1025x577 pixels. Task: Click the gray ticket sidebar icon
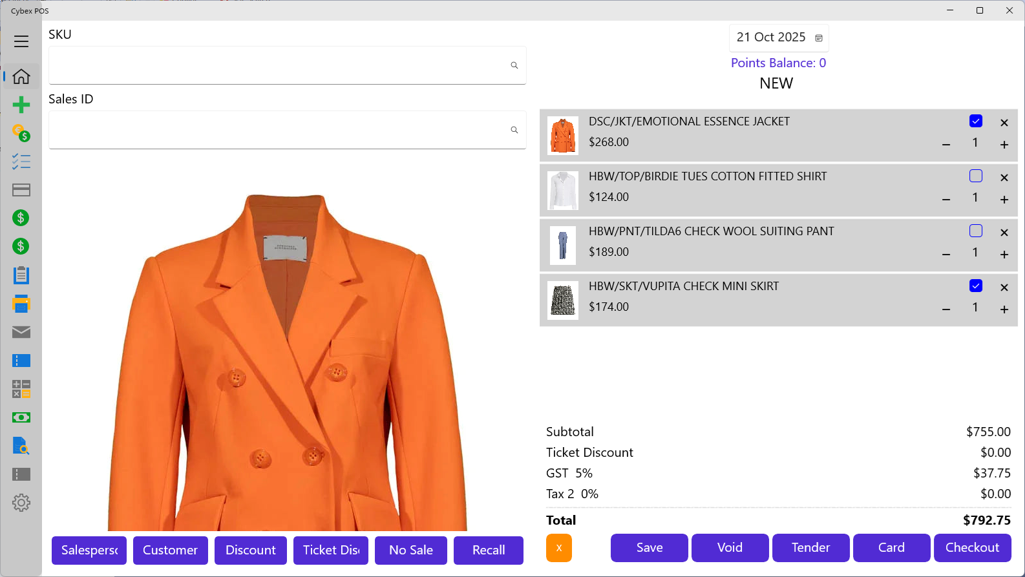click(21, 474)
